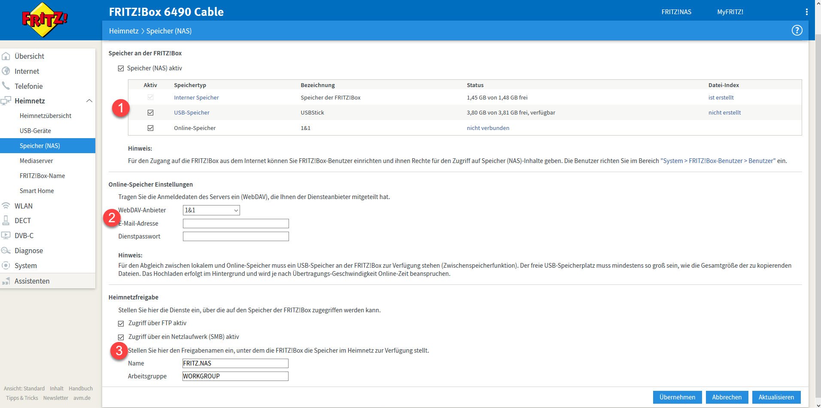
Task: Focus the E-Mail-Adresse input field
Action: pos(236,224)
